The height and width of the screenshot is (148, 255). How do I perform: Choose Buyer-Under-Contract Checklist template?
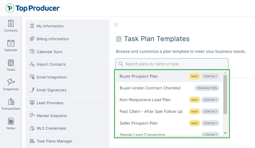(x=150, y=88)
